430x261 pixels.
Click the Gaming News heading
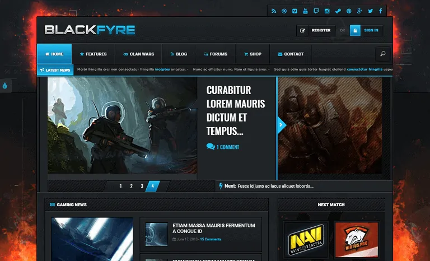(72, 205)
